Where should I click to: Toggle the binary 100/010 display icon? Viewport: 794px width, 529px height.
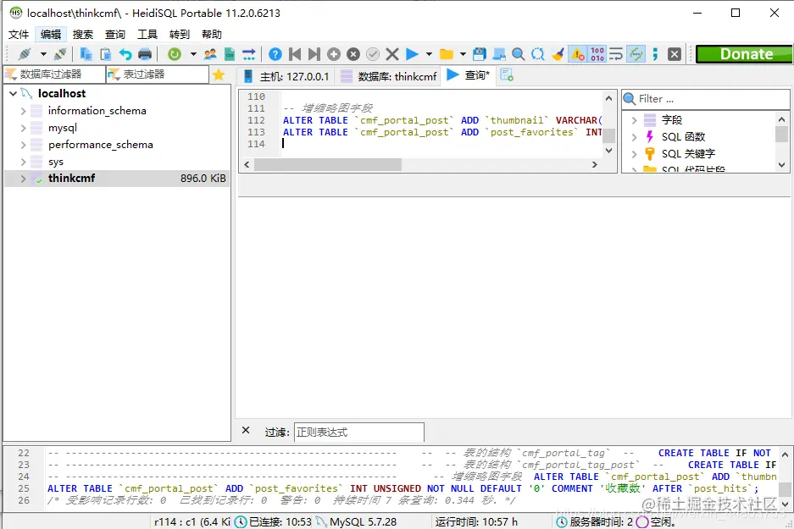coord(597,53)
